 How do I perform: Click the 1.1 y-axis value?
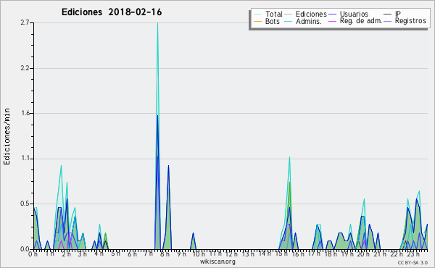click(26, 159)
